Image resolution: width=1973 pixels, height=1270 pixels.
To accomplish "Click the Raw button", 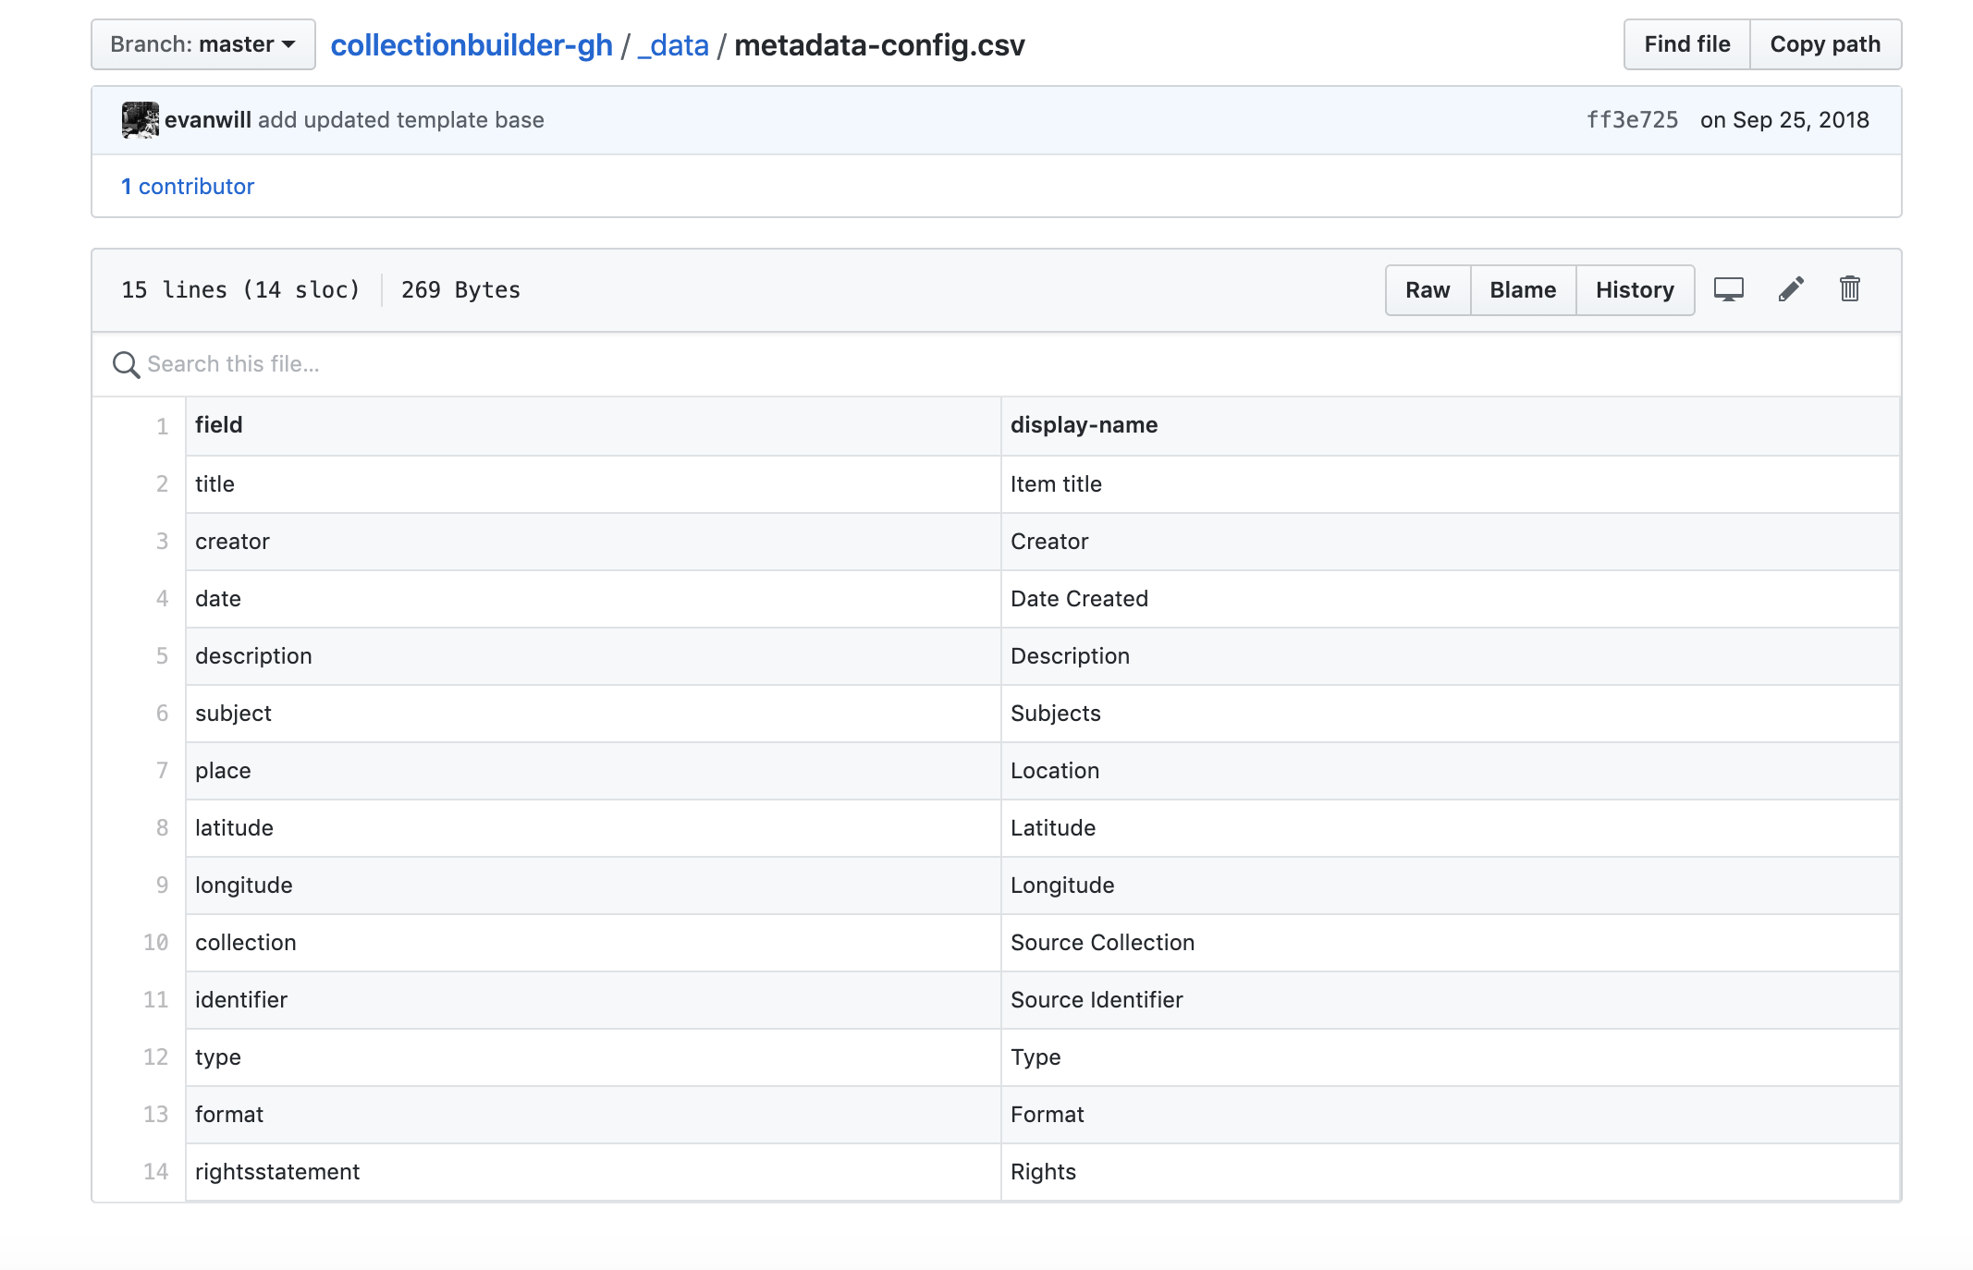I will pyautogui.click(x=1427, y=290).
